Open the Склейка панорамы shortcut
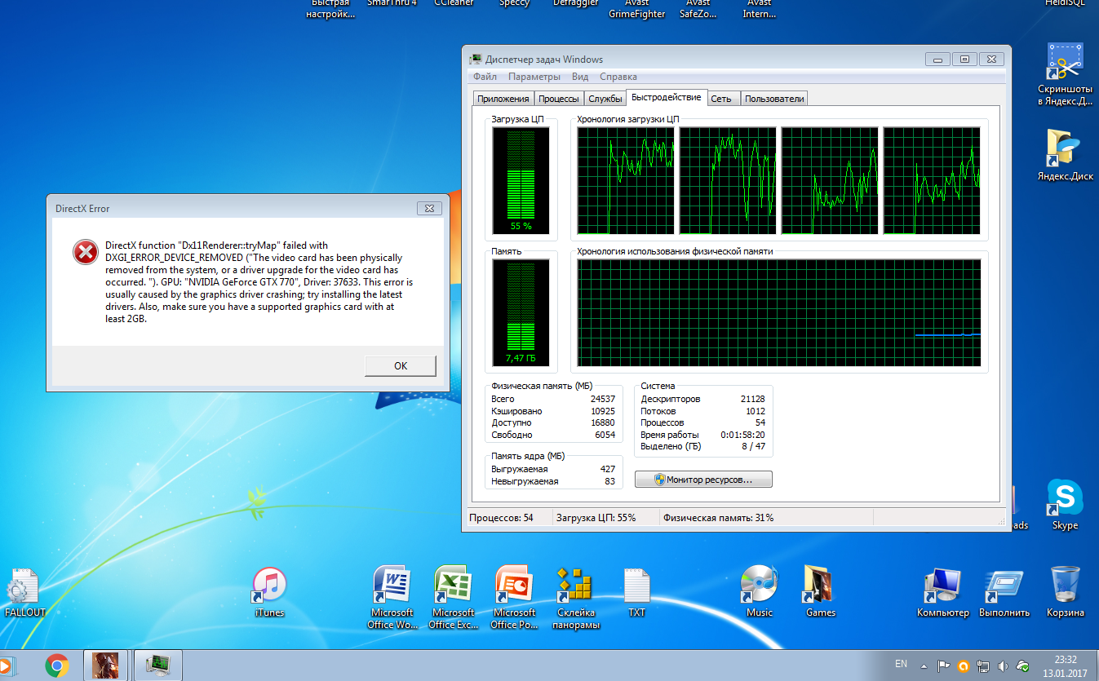 [x=576, y=597]
